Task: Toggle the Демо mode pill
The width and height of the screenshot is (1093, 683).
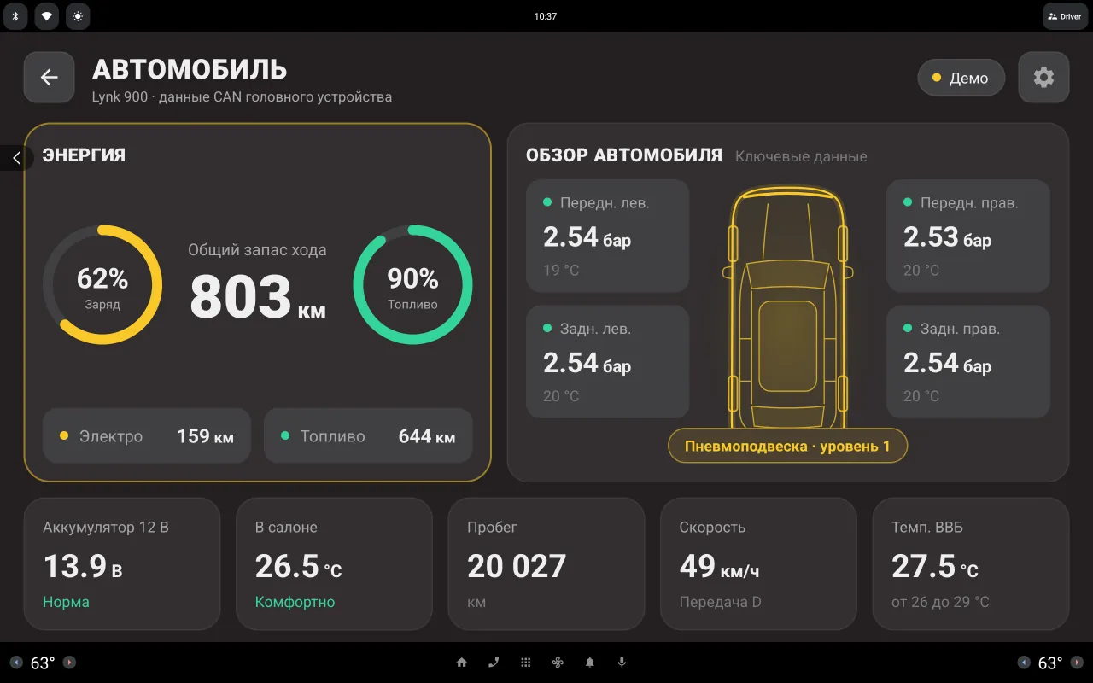Action: tap(961, 78)
